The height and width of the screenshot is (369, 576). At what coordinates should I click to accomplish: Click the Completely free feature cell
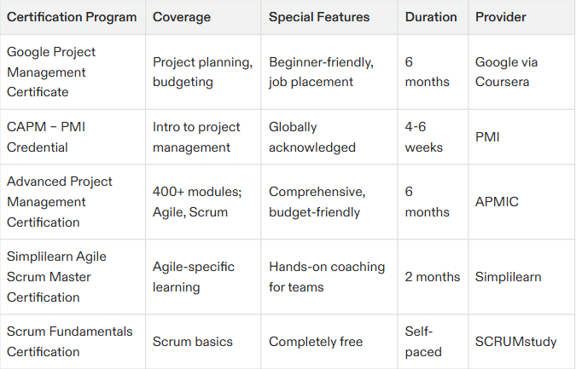coord(316,342)
